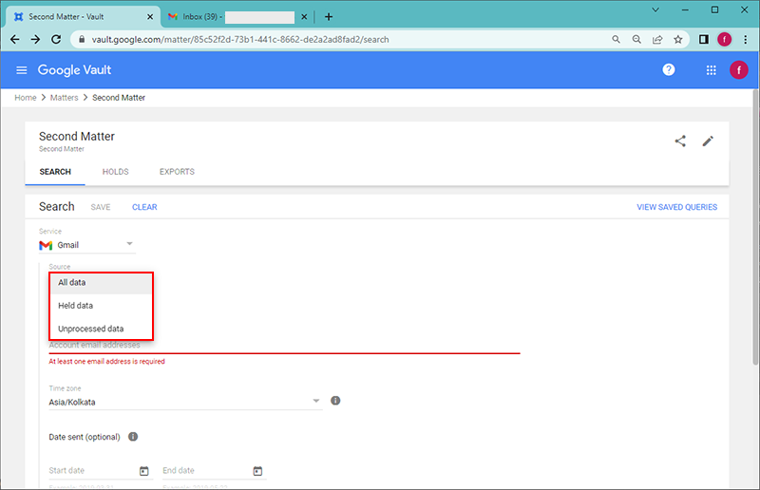This screenshot has height=490, width=760.
Task: Switch to the Inbox (39) browser tab
Action: tap(237, 16)
